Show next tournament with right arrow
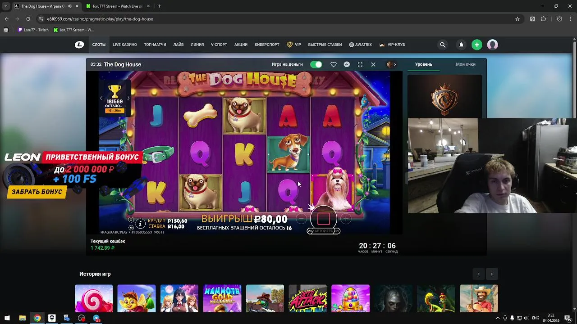The height and width of the screenshot is (324, 577). click(x=128, y=98)
